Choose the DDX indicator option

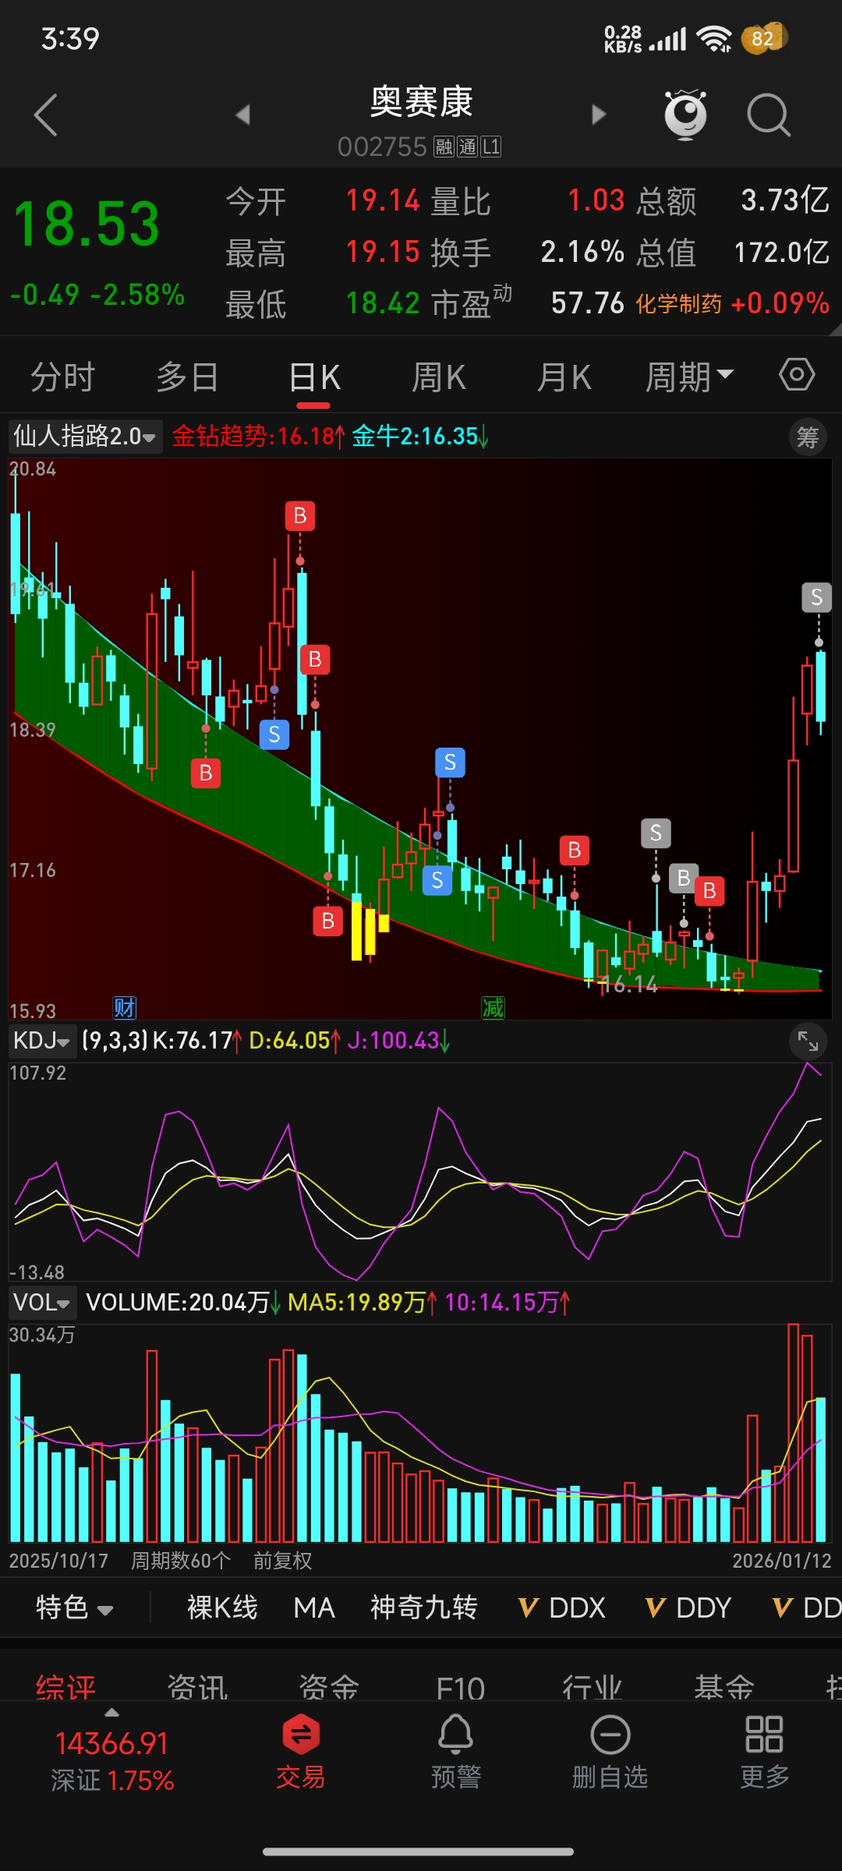point(562,1608)
